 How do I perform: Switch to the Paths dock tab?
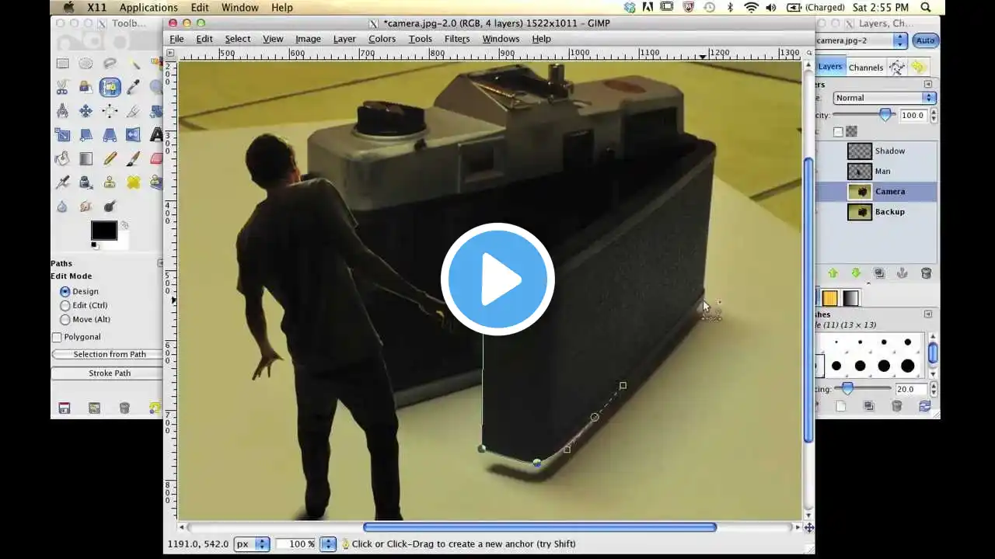click(897, 68)
